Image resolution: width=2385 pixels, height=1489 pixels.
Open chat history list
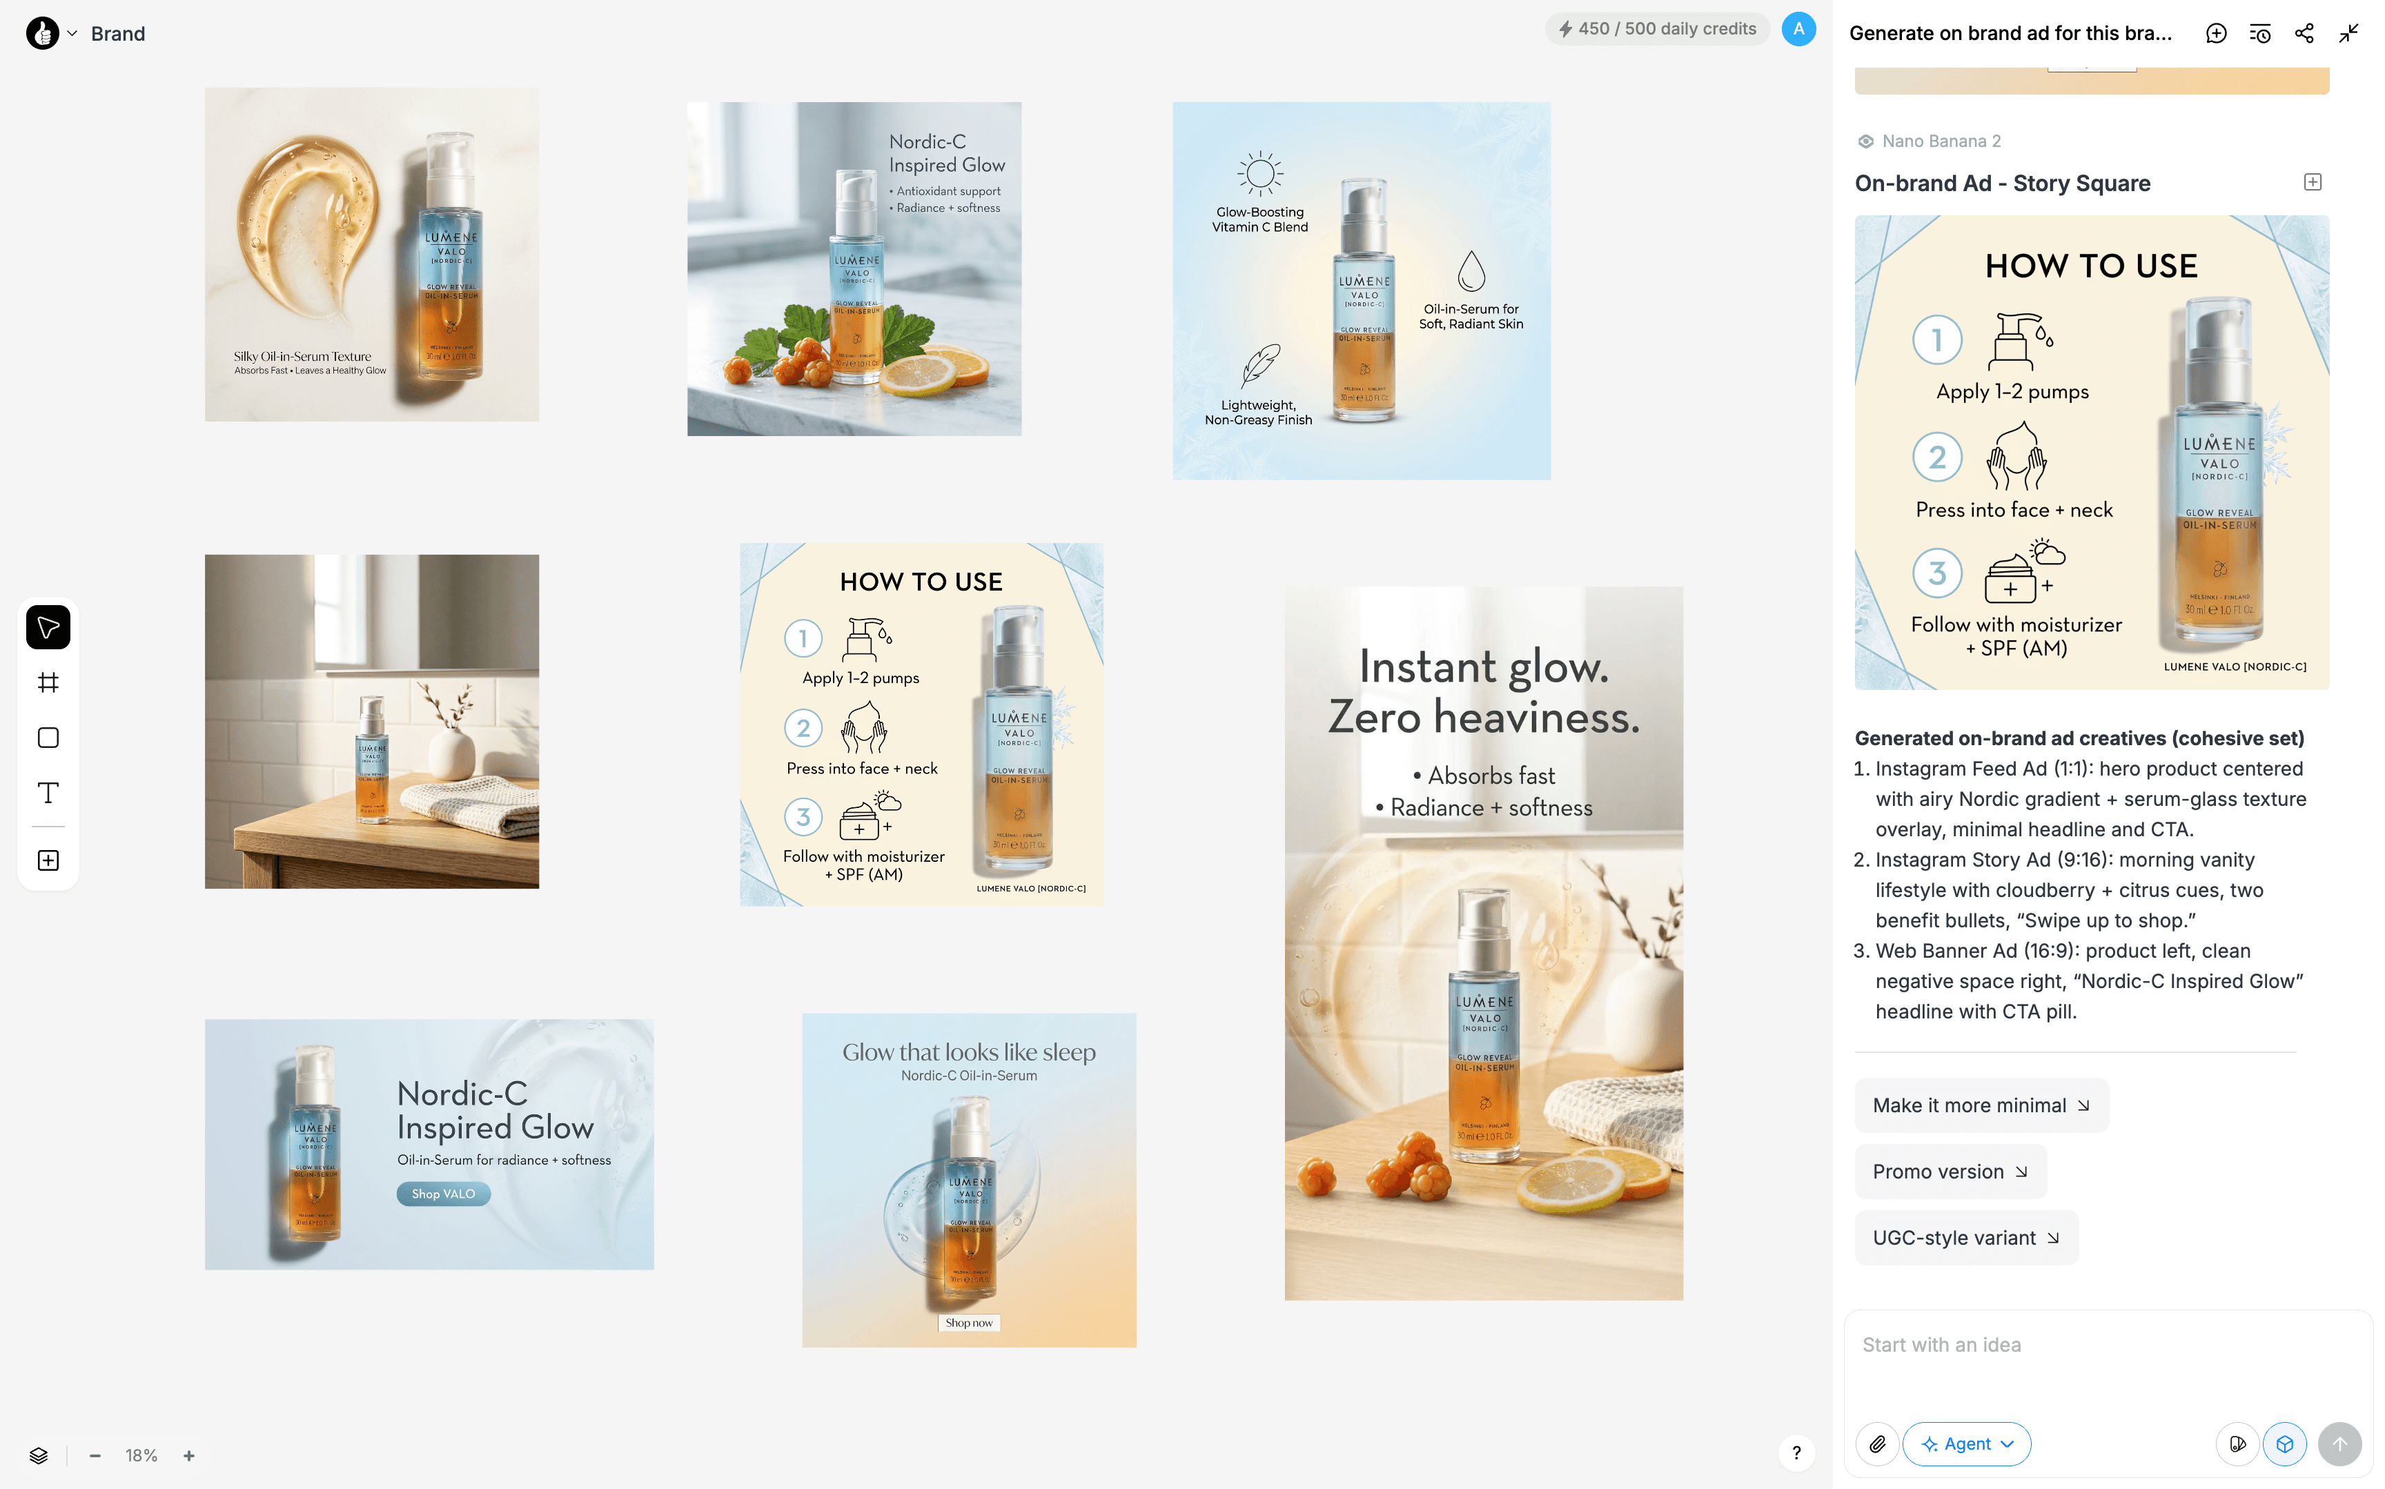2260,34
